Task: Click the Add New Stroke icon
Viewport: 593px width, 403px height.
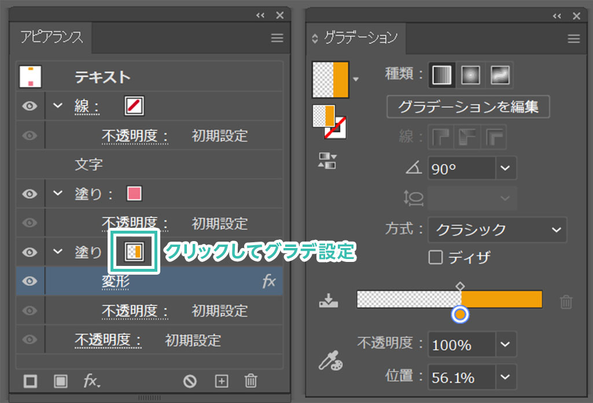Action: [x=30, y=381]
